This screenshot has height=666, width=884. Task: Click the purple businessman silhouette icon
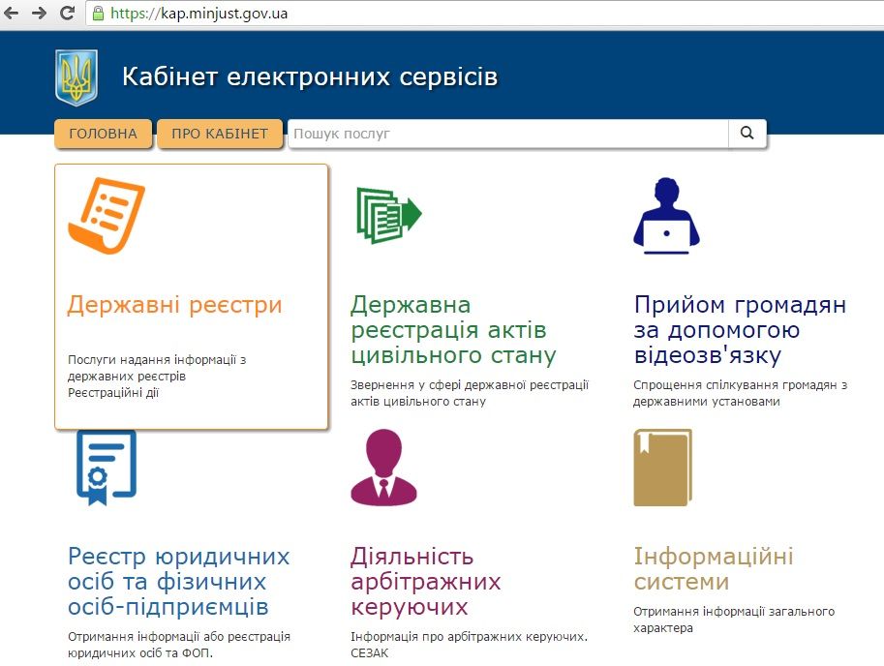tap(384, 468)
